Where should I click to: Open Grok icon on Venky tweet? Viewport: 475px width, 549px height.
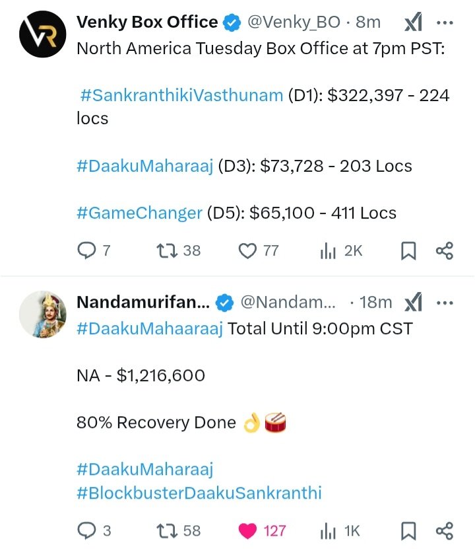coord(413,23)
